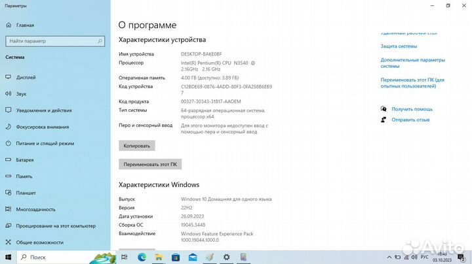Open Microsoft Store from taskbar
472x264 pixels.
(176, 257)
